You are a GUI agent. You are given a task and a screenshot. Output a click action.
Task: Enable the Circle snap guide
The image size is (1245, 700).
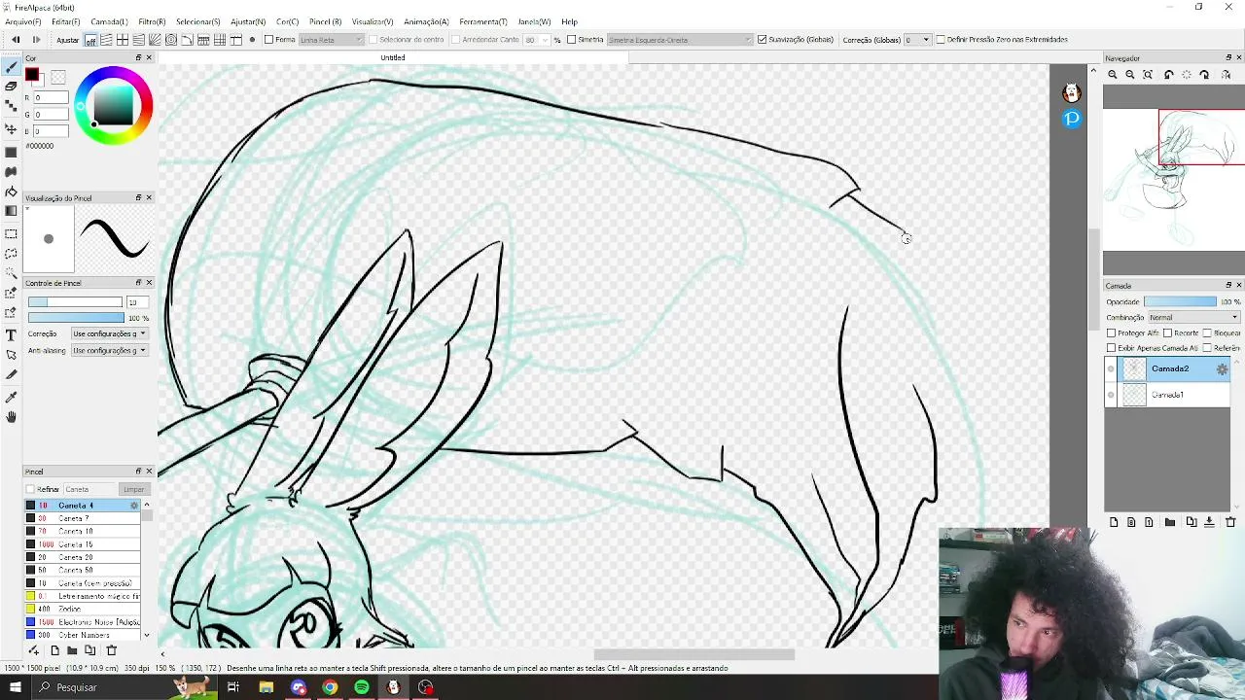(171, 40)
